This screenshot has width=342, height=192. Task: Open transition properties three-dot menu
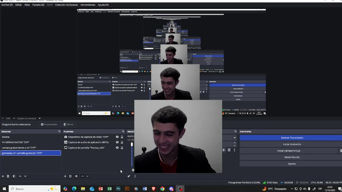234,150
